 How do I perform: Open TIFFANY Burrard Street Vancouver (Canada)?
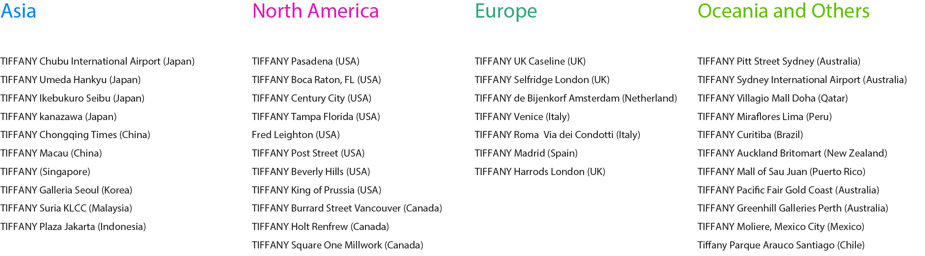pyautogui.click(x=347, y=208)
